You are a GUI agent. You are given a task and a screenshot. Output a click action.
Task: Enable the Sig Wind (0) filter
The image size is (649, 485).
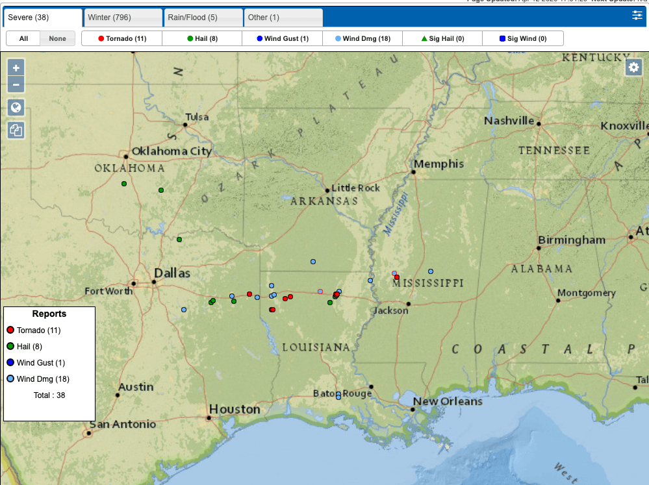click(523, 38)
